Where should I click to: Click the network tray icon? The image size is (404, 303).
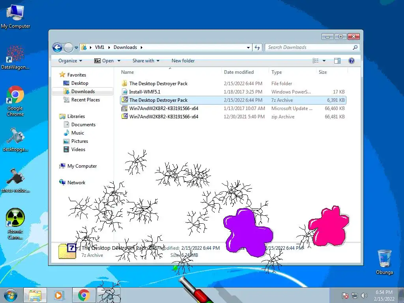355,296
